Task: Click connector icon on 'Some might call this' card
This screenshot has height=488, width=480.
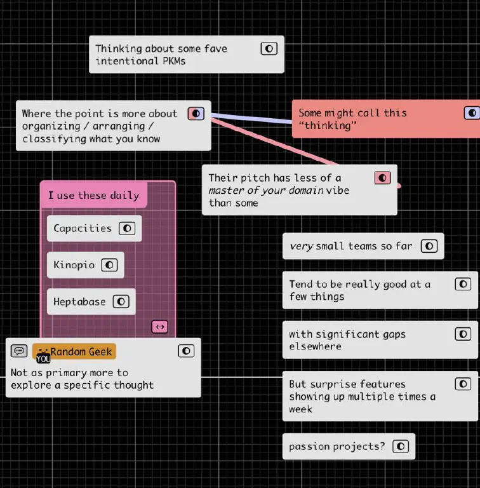Action: [472, 113]
